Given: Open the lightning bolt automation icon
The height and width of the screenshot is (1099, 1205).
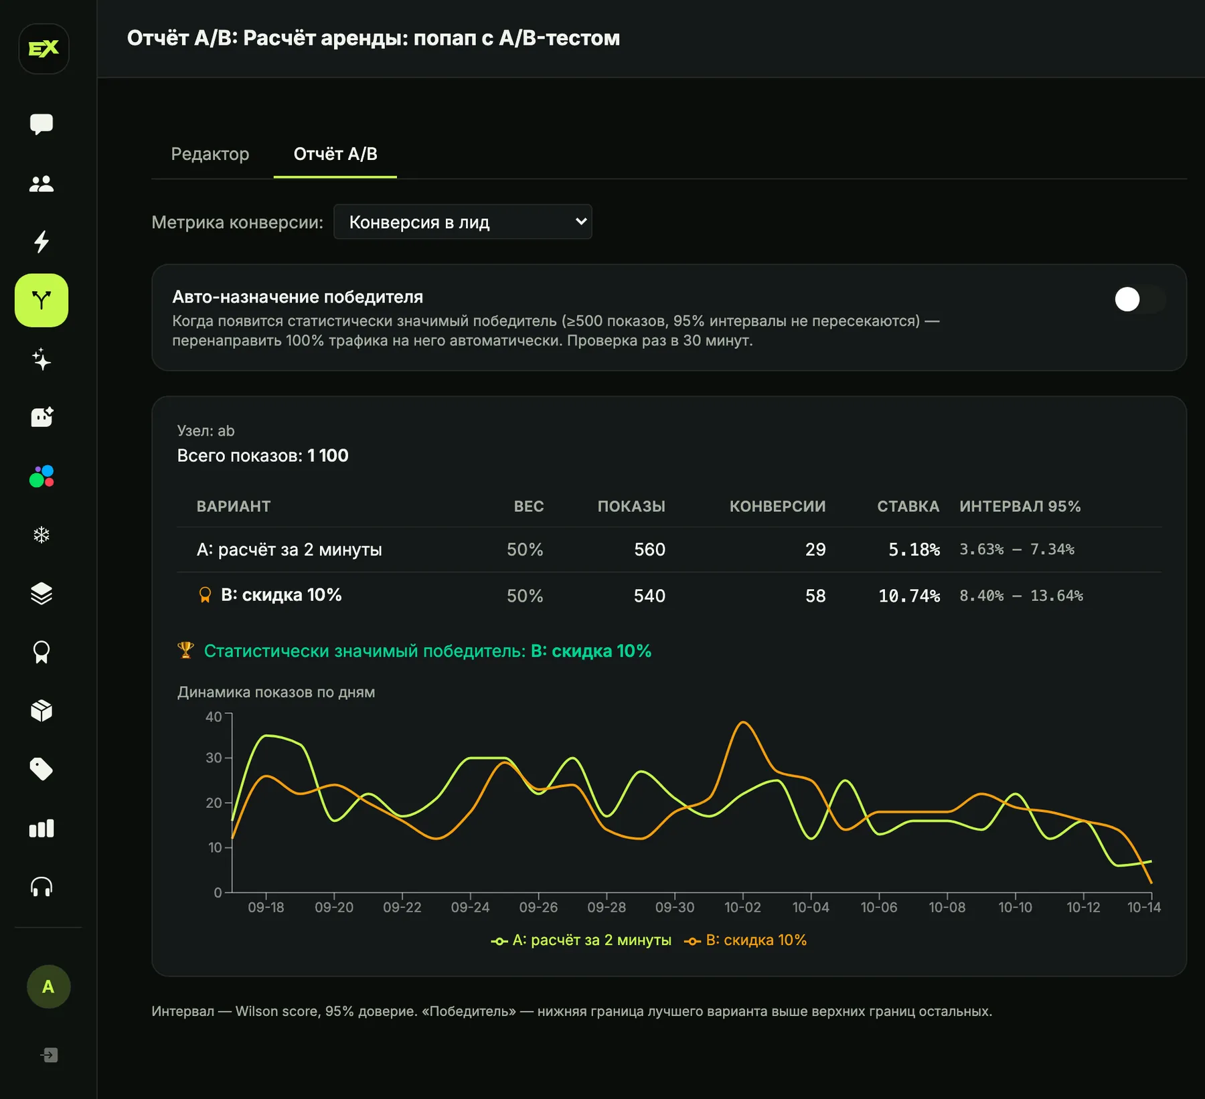Looking at the screenshot, I should click(42, 242).
